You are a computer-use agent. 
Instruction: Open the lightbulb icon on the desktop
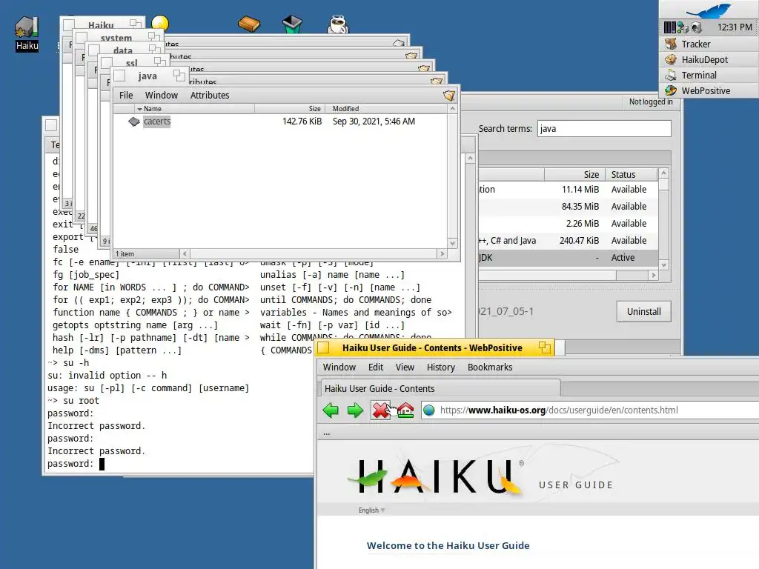point(160,22)
